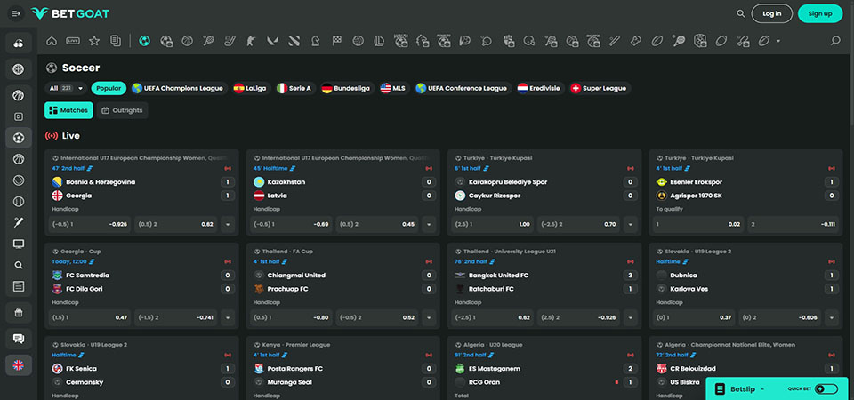The image size is (854, 400).
Task: Change language via UK flag icon
Action: (x=19, y=365)
